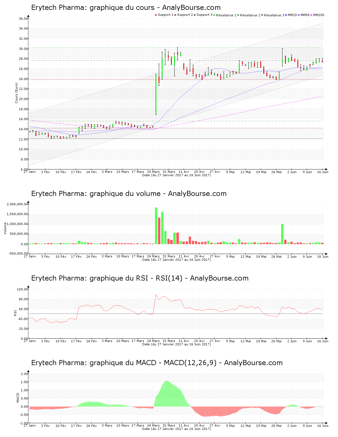Click the 2.00 MACD axis label
The width and height of the screenshot is (338, 437).
click(25, 374)
